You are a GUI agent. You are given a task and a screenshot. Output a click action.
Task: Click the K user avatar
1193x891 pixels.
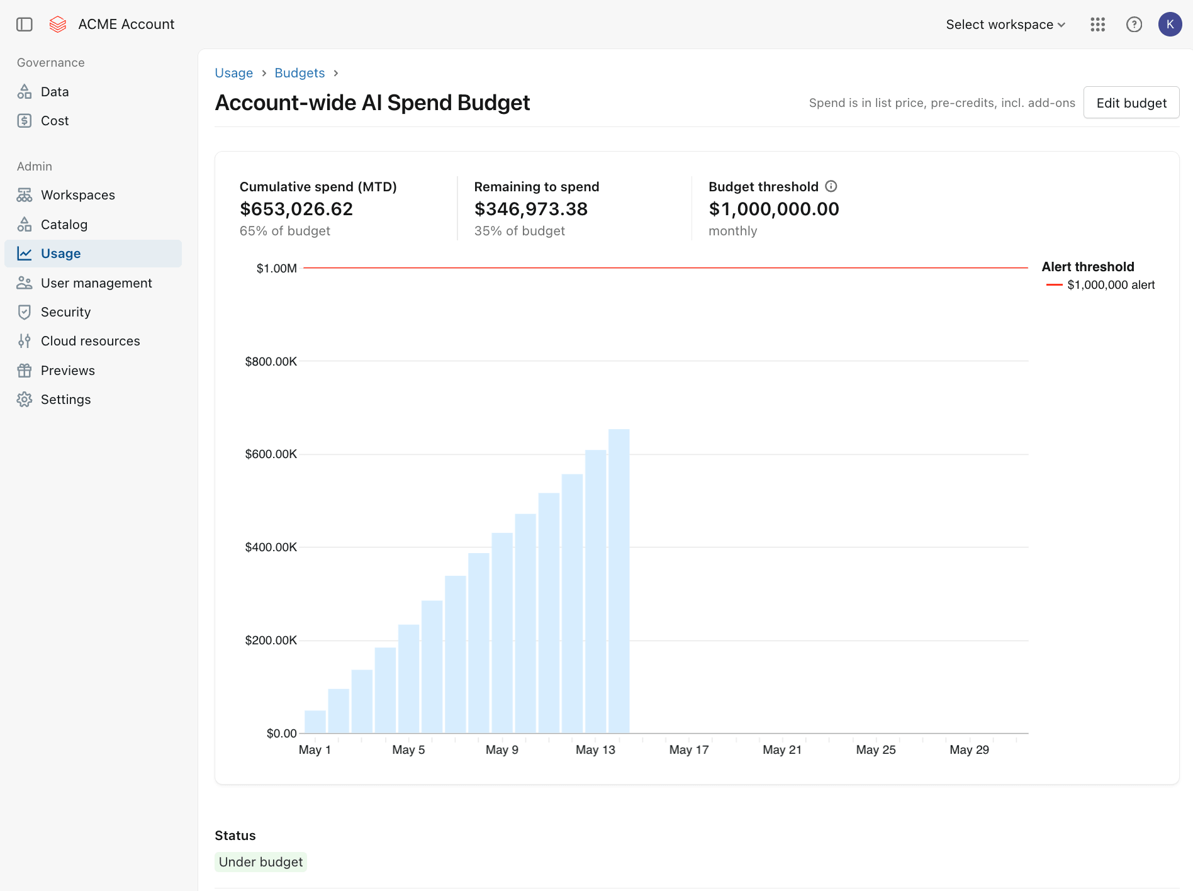pyautogui.click(x=1170, y=25)
